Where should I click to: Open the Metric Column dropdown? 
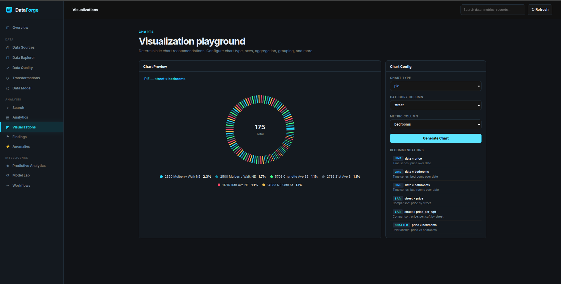[436, 124]
